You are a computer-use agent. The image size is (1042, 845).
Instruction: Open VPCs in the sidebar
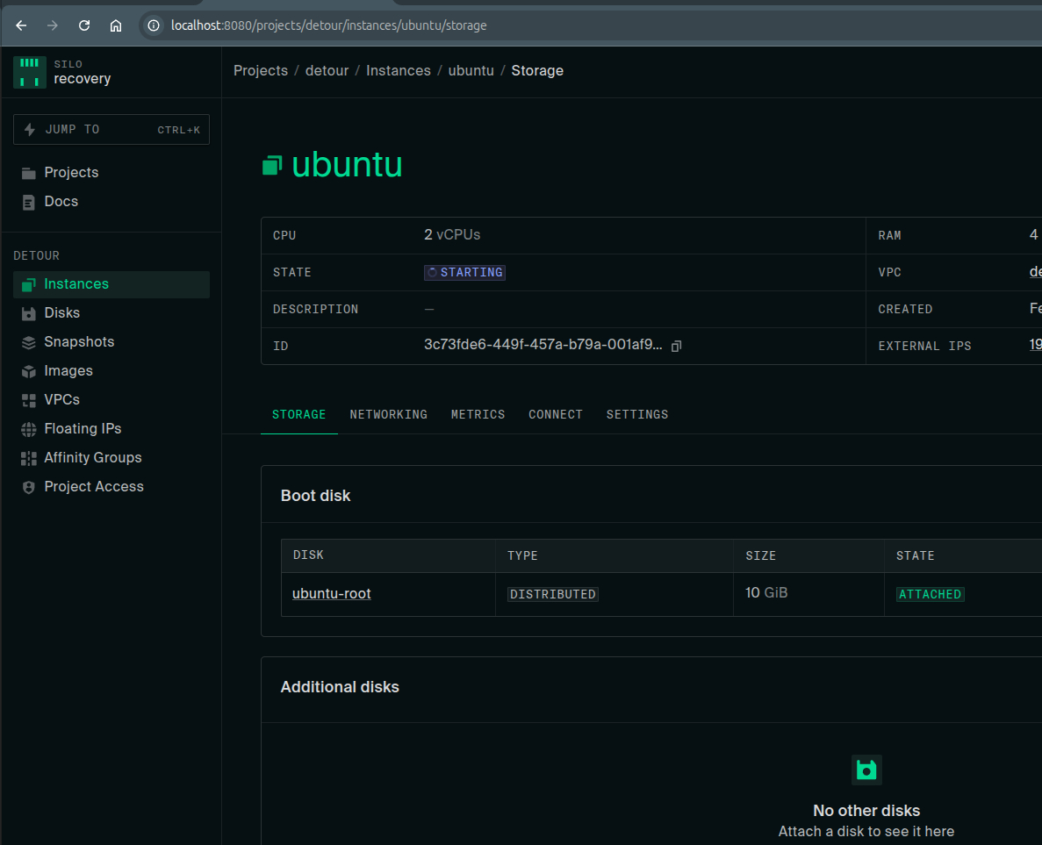pos(61,400)
